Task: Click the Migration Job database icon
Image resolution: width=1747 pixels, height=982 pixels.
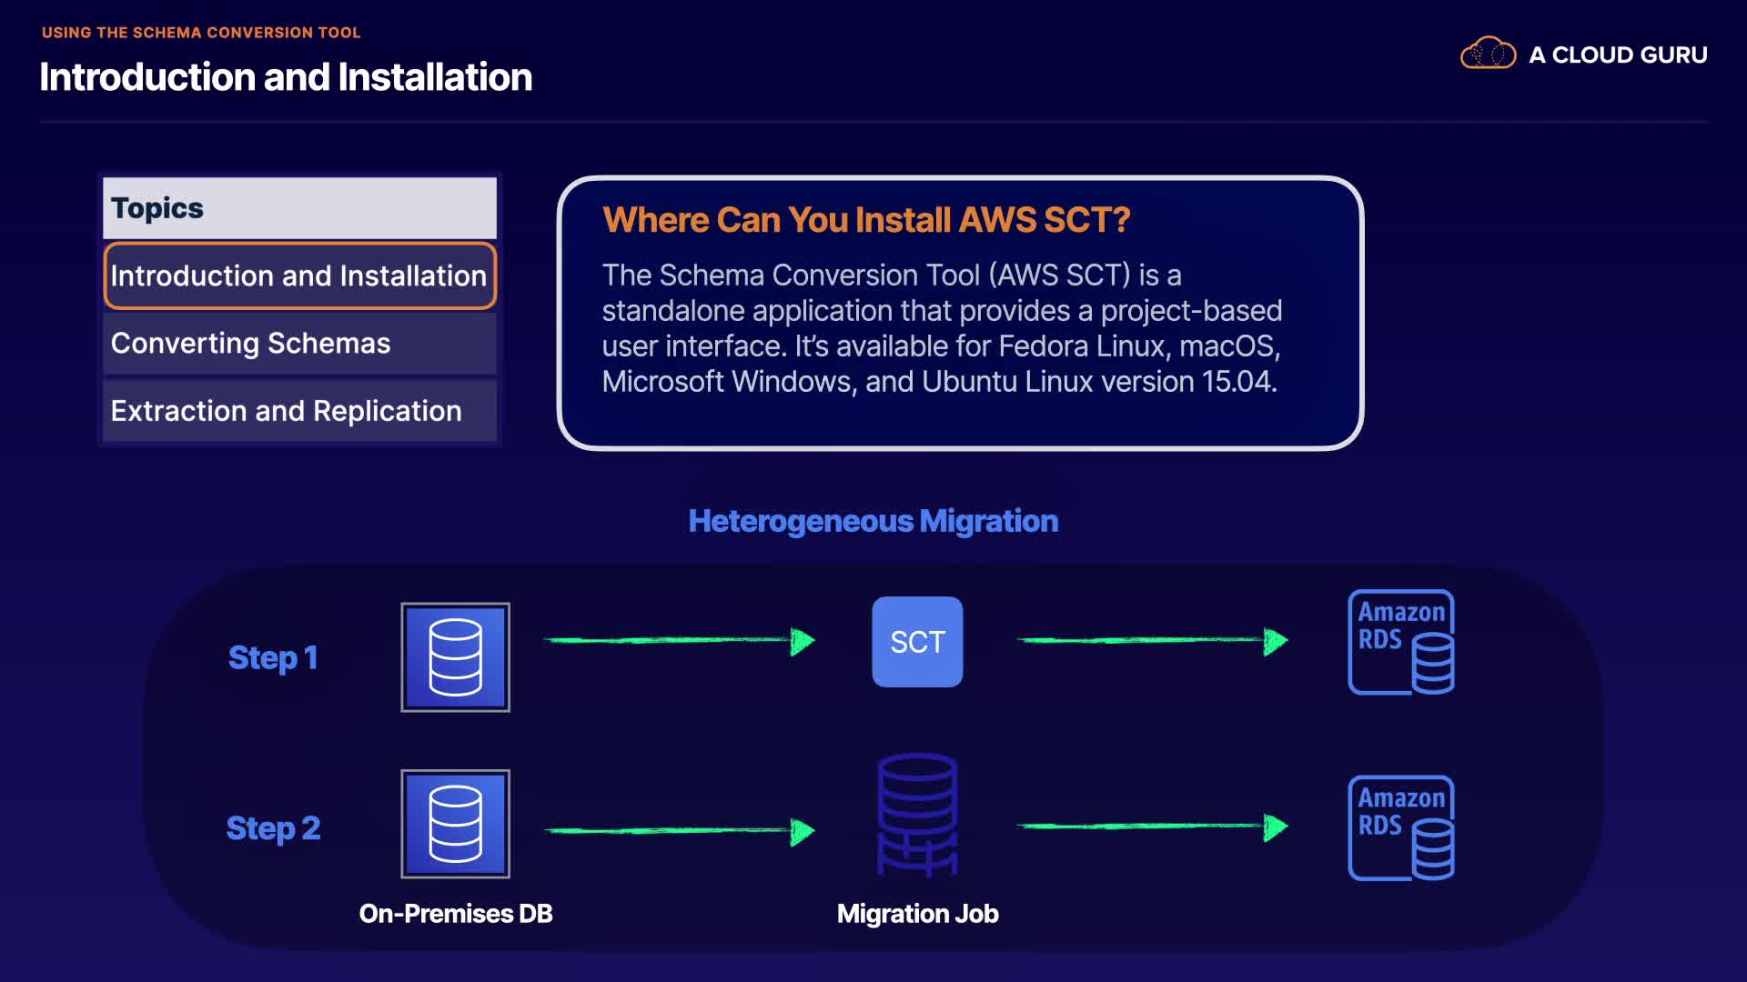Action: point(917,815)
